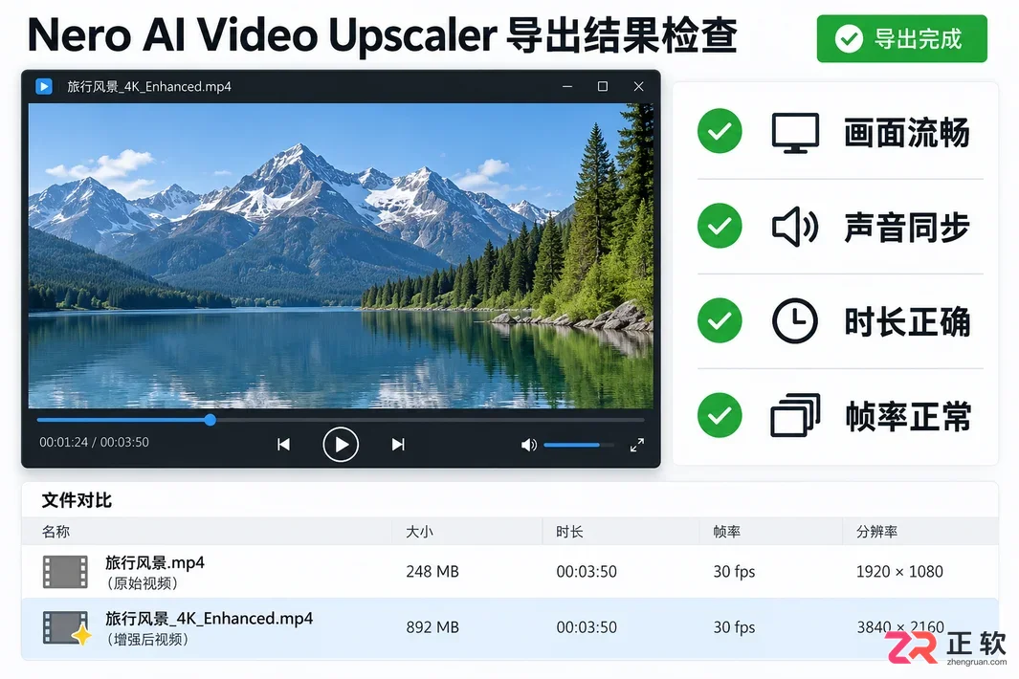
Task: Click the stacked frames icon for 帧率正常
Action: [795, 415]
